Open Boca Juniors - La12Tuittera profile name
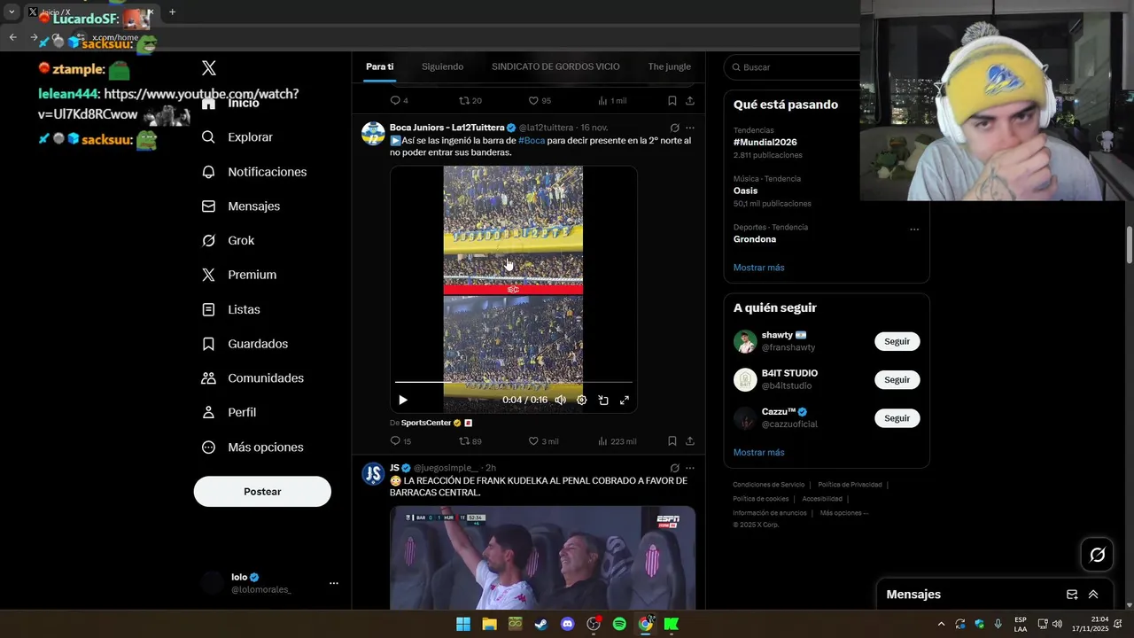The height and width of the screenshot is (638, 1134). 447,128
